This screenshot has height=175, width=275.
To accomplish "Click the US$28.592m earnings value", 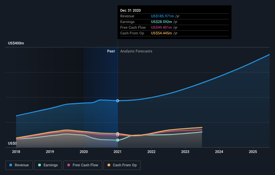I will 161,22.
